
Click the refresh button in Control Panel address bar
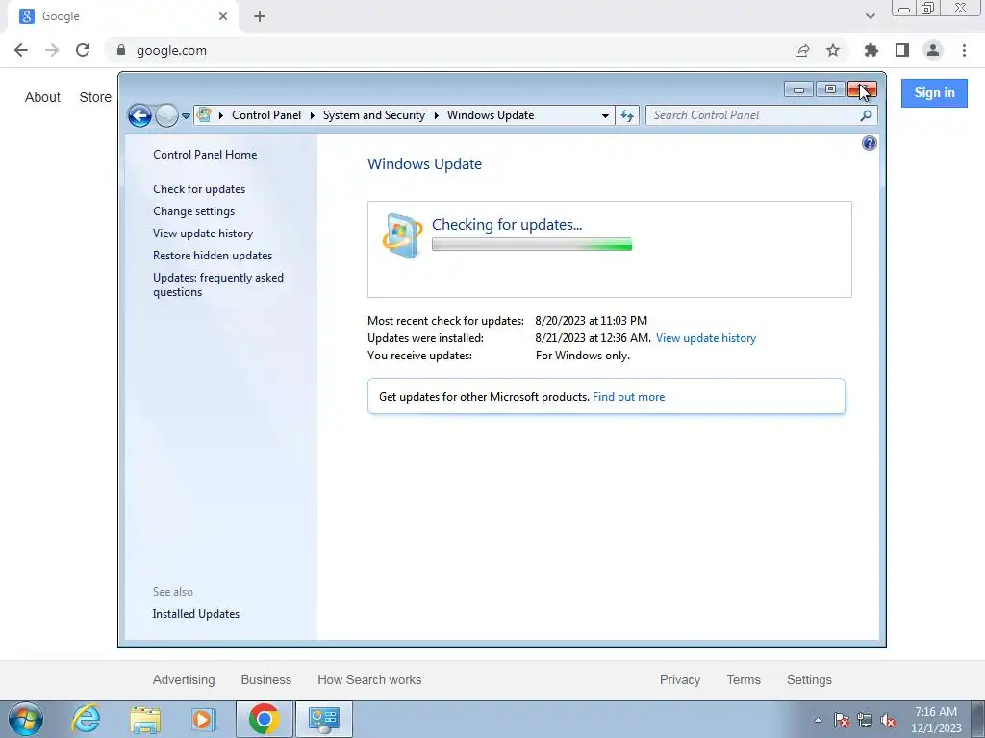pyautogui.click(x=627, y=115)
